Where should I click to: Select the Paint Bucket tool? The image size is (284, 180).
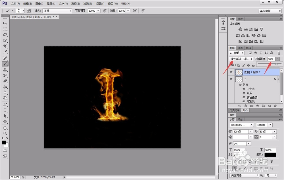pyautogui.click(x=5, y=87)
